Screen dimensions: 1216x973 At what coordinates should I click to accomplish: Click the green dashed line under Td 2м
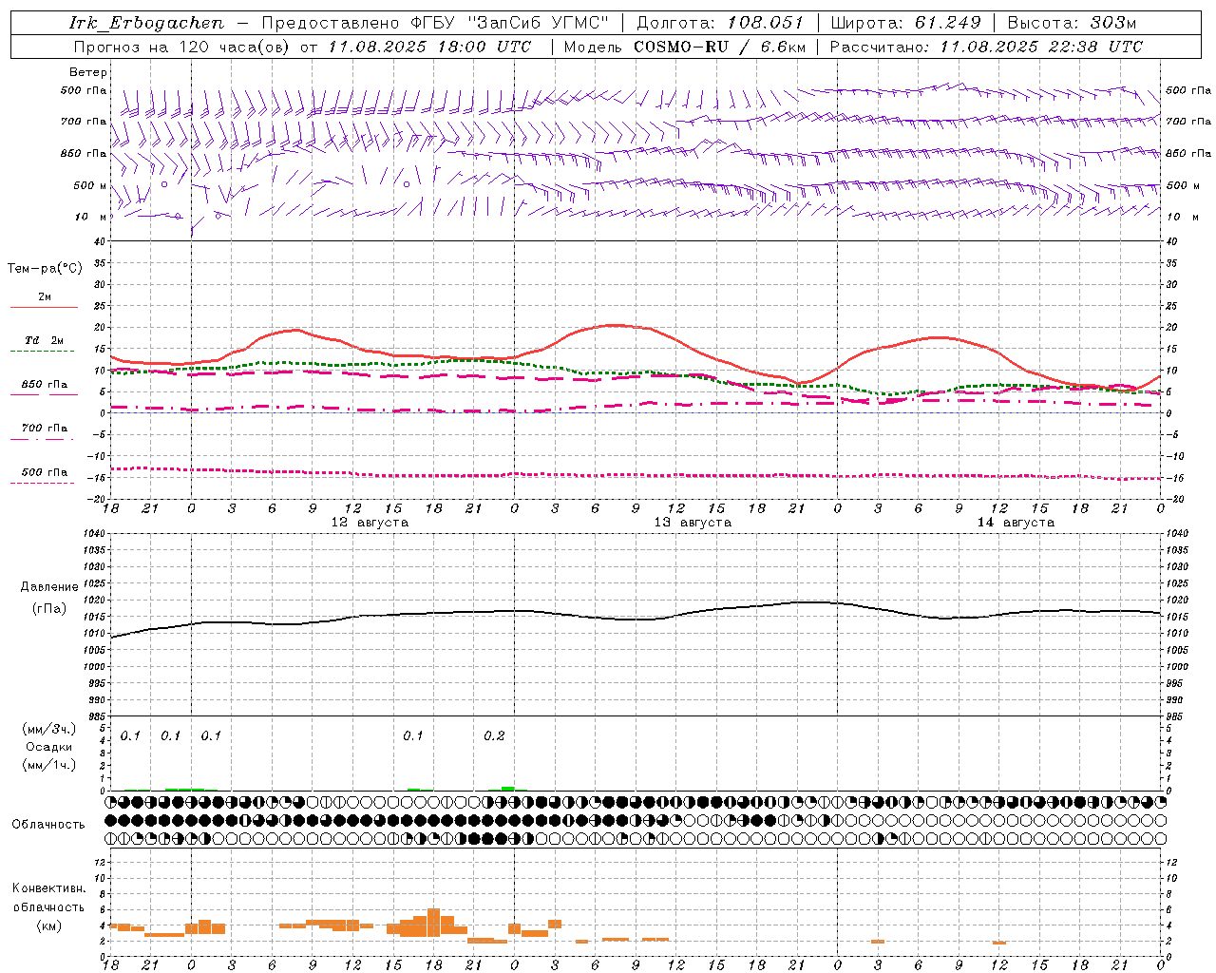[42, 352]
